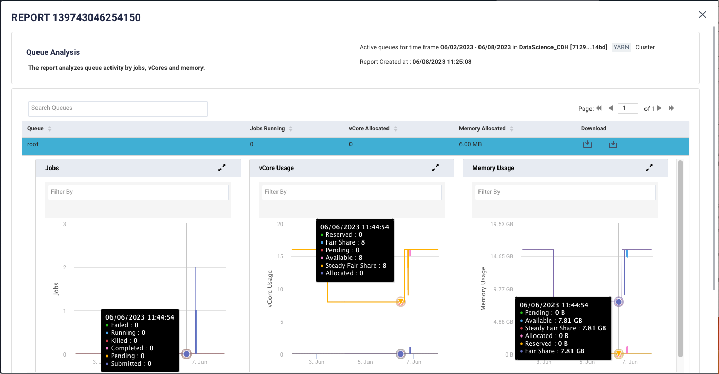The height and width of the screenshot is (374, 719).
Task: Click the report title REPORT 139743046254150
Action: pyautogui.click(x=76, y=18)
